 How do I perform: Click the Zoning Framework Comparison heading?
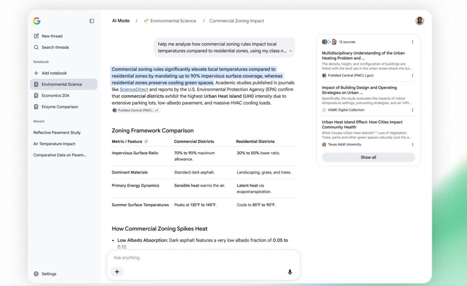tap(152, 131)
